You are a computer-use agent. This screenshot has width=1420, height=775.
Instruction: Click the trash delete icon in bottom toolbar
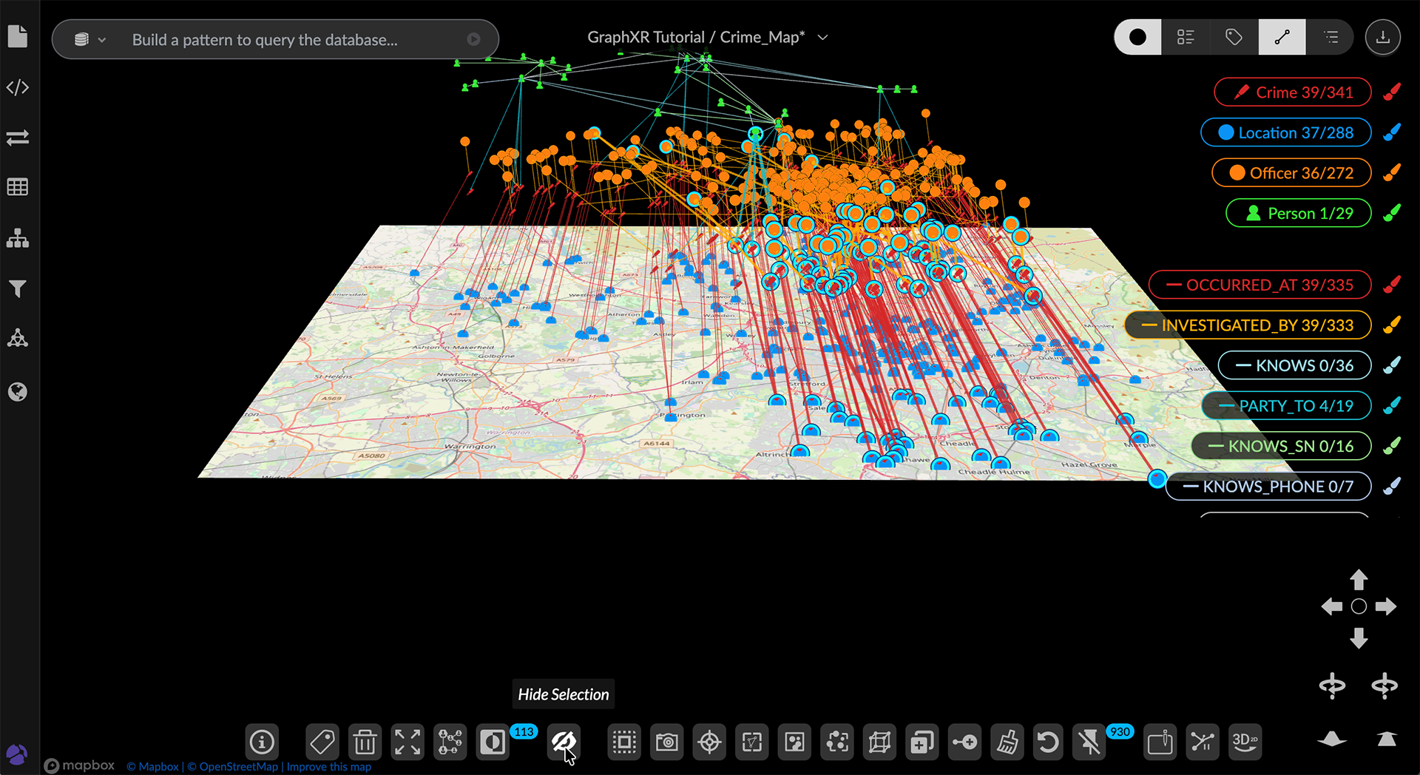point(365,742)
